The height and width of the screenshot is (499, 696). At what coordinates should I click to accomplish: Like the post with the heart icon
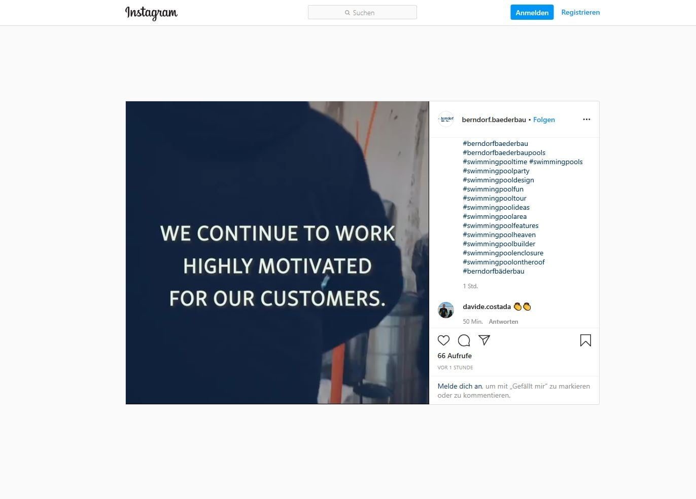coord(443,340)
